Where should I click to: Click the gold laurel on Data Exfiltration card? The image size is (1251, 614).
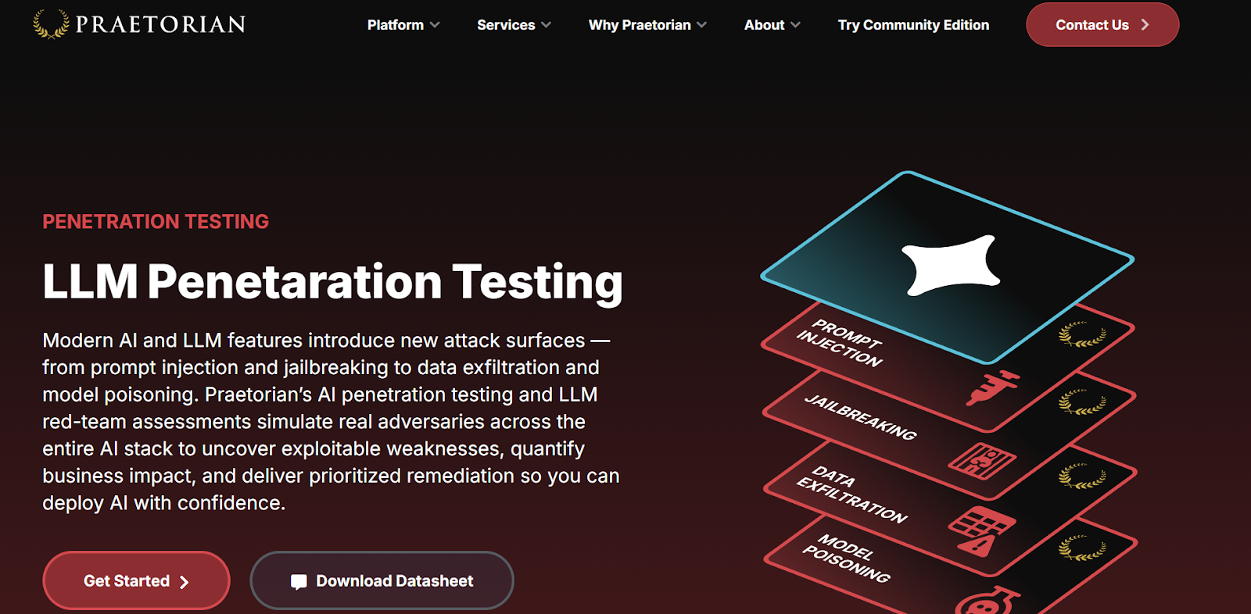point(1082,476)
